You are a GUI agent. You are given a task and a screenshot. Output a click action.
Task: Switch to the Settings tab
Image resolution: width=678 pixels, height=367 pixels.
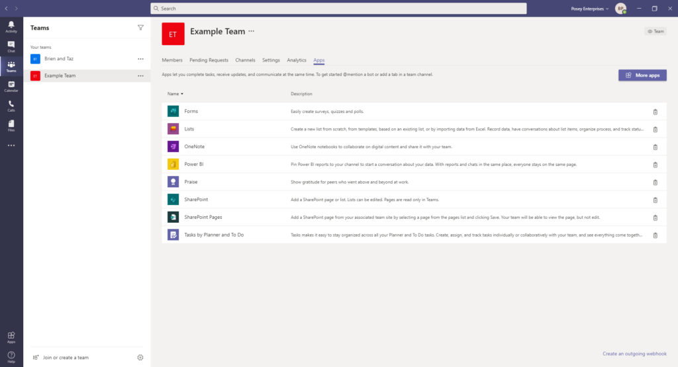(271, 60)
